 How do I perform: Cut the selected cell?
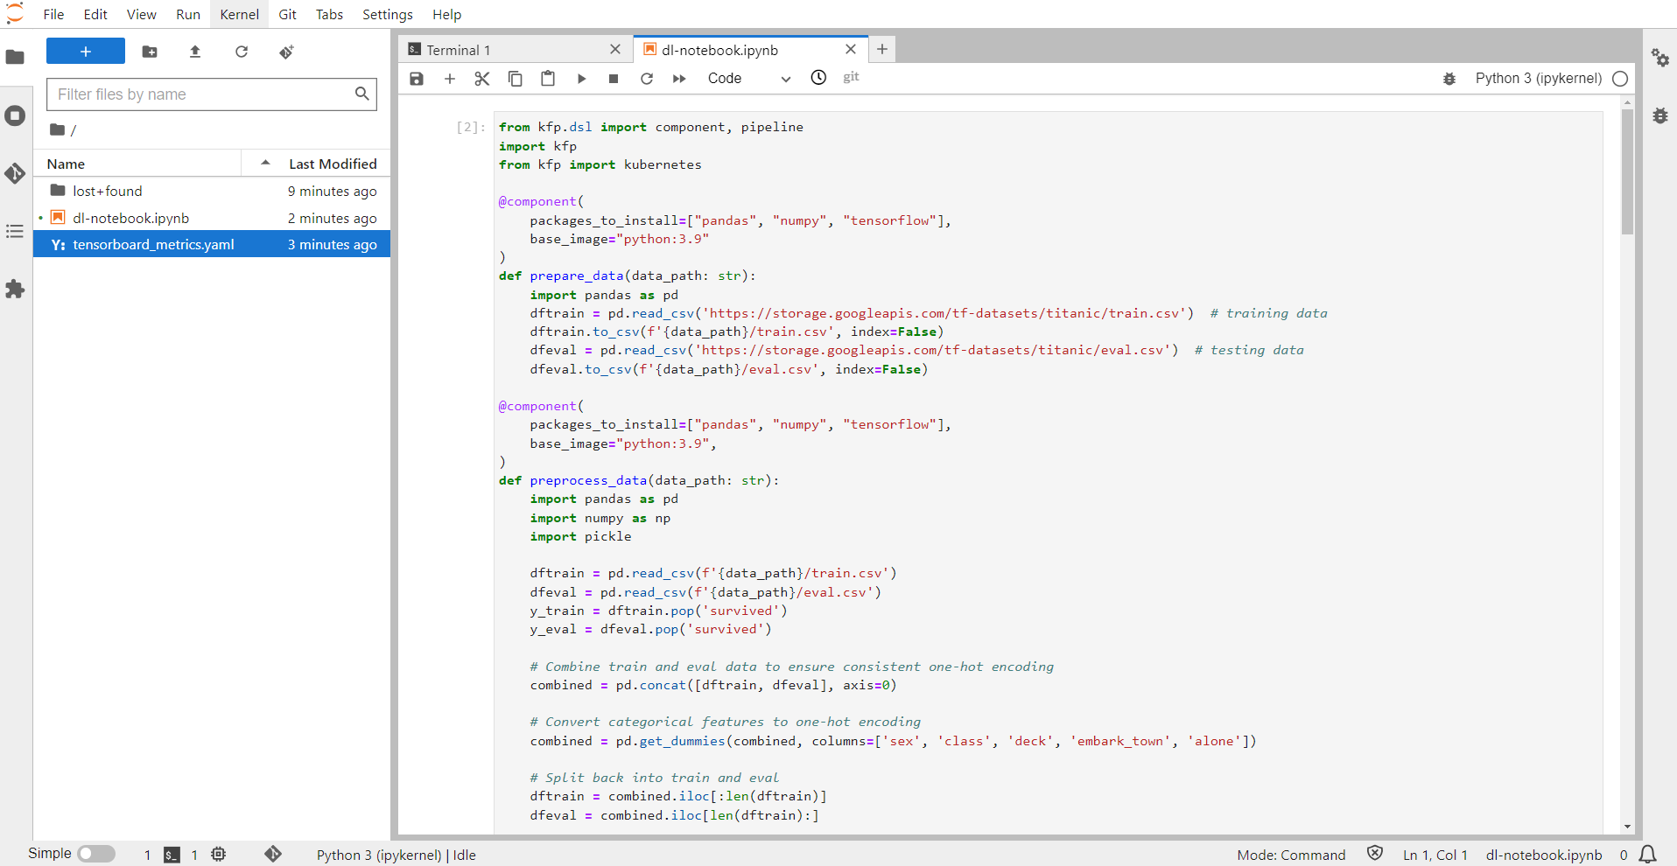482,79
